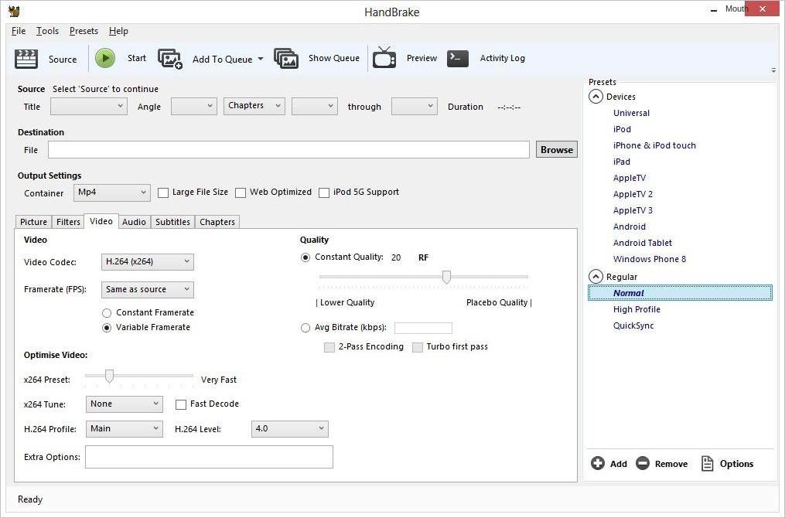Tick the Fast Decode checkbox
785x518 pixels.
click(x=181, y=404)
